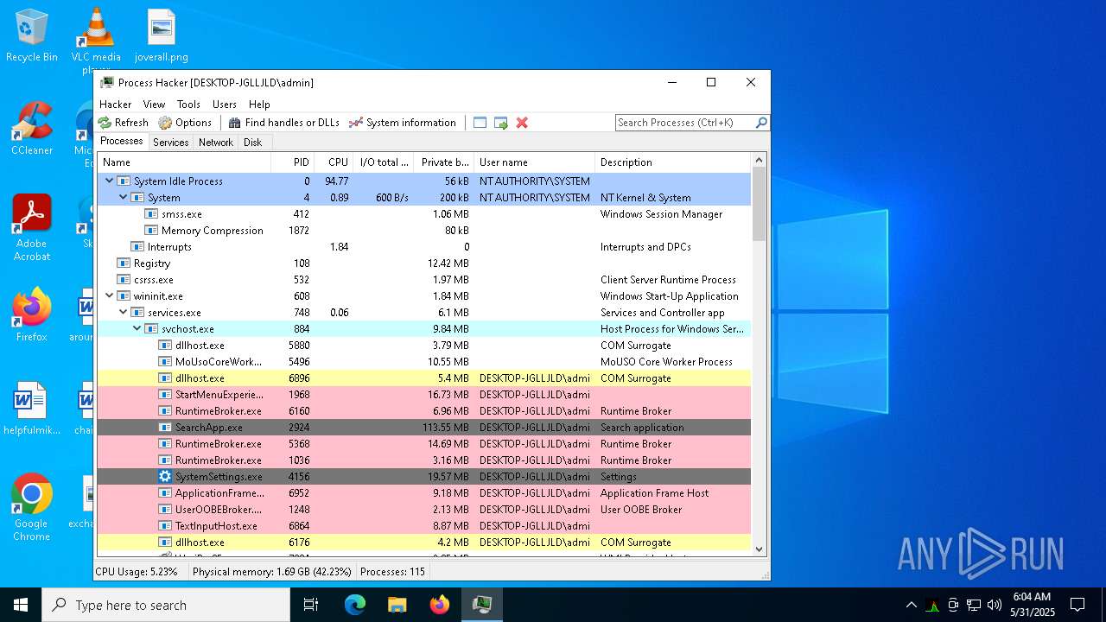Select MoUsoCoreWorker process row
The width and height of the screenshot is (1106, 622).
click(x=424, y=362)
